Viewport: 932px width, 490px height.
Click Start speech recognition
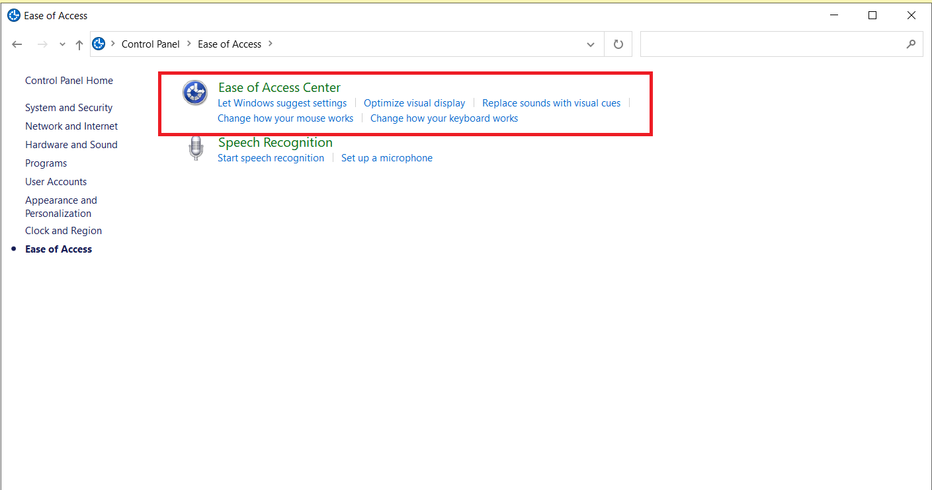click(271, 158)
